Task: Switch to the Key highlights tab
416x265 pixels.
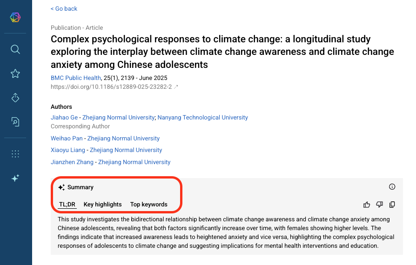Action: (x=102, y=205)
